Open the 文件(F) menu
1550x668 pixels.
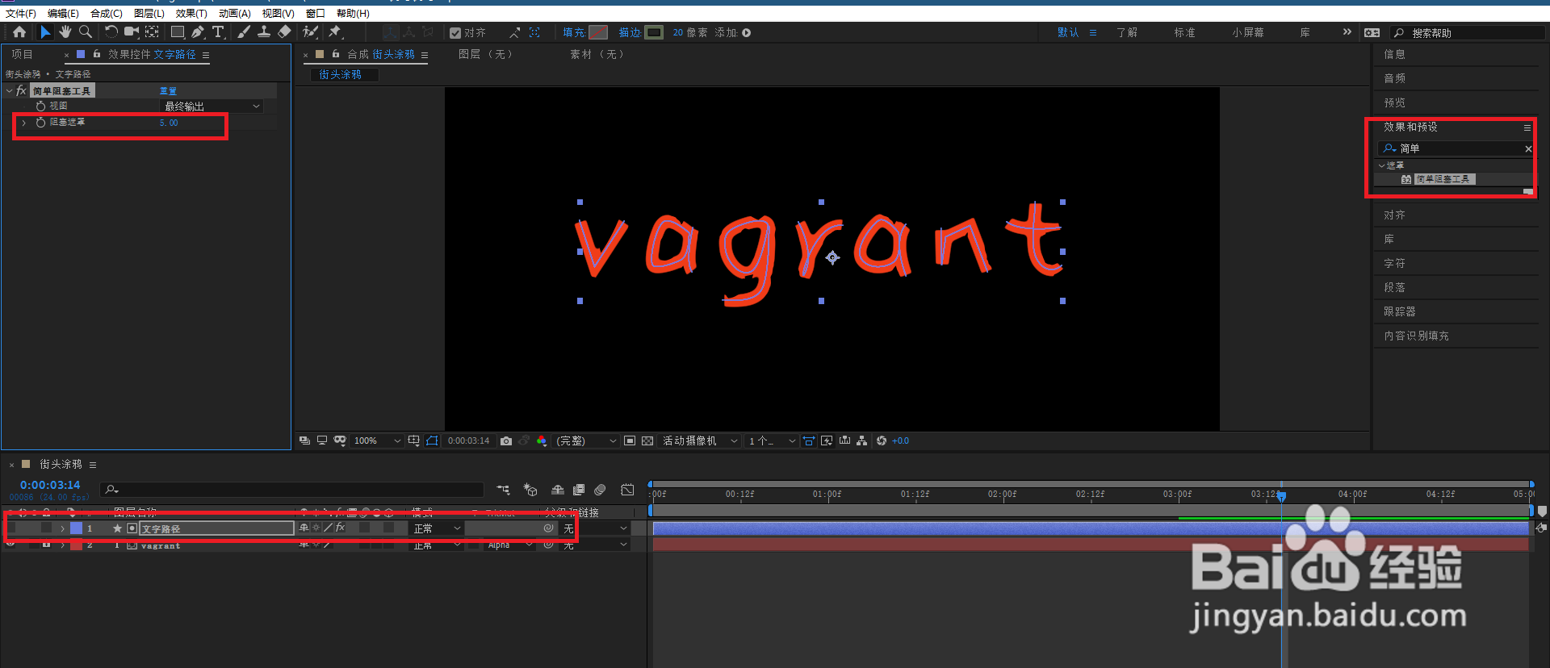pos(21,14)
